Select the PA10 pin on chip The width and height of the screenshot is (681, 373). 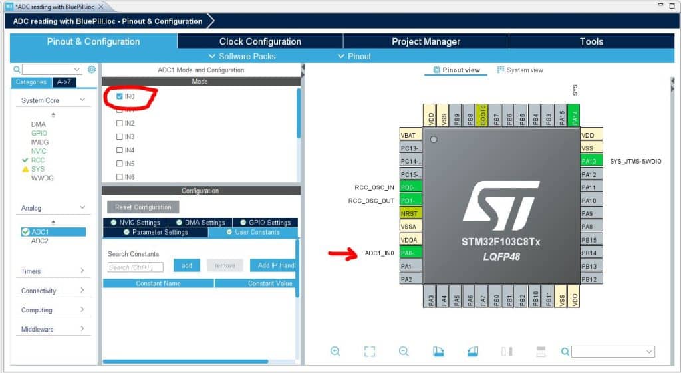(591, 201)
